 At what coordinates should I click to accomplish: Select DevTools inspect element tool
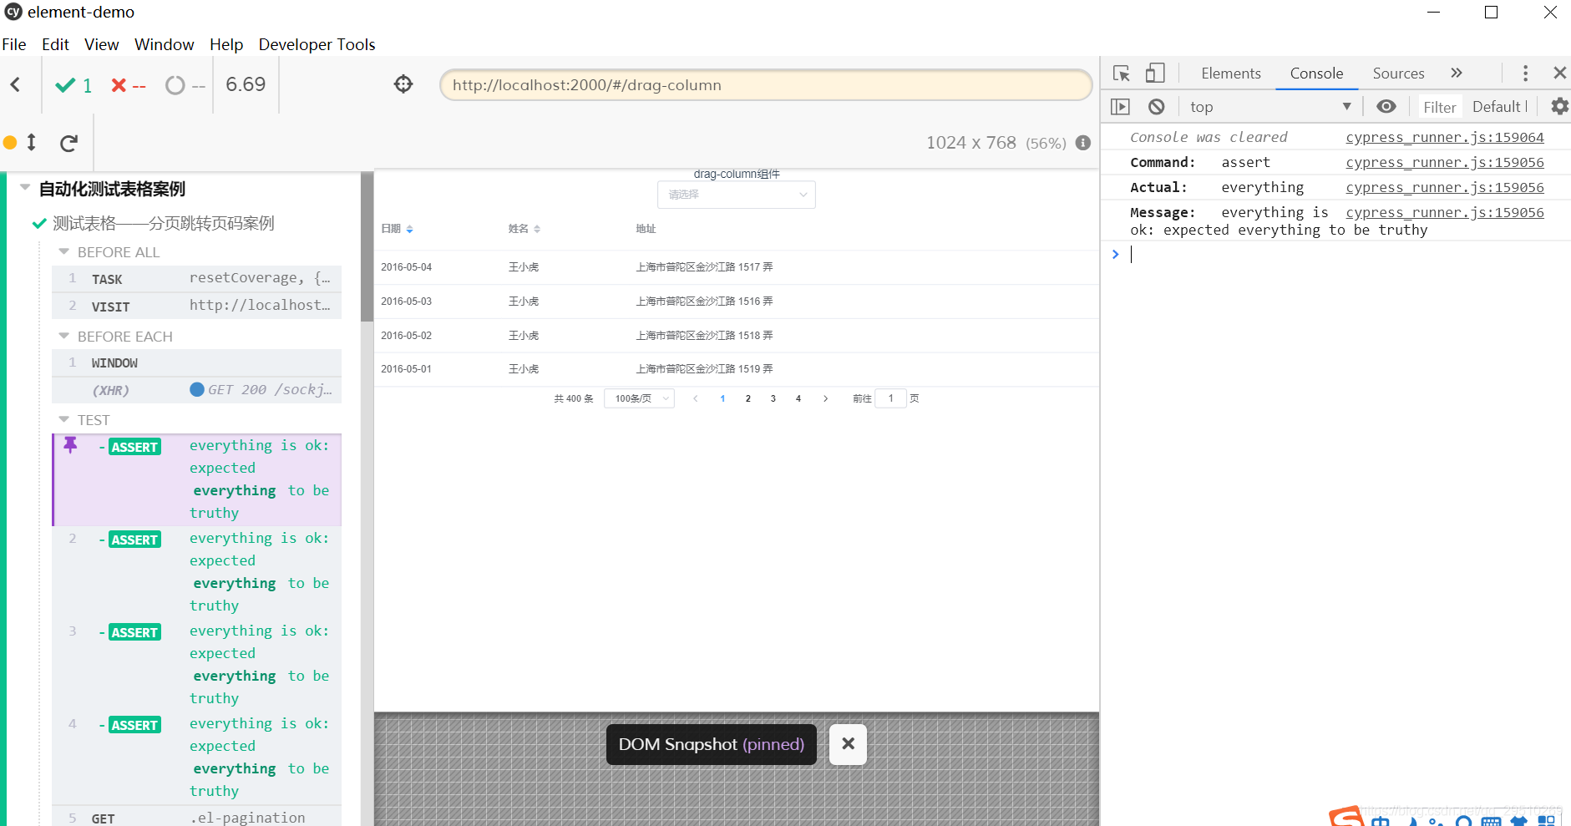(1121, 73)
